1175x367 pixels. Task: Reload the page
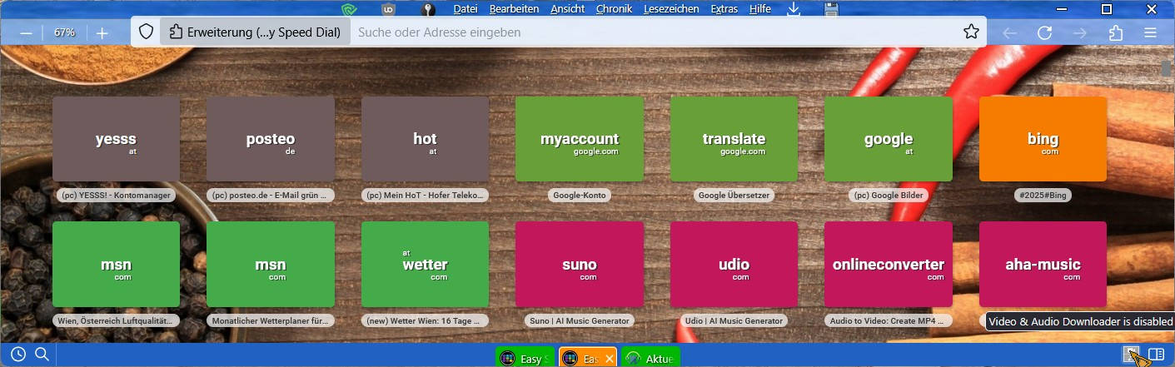click(x=1044, y=32)
